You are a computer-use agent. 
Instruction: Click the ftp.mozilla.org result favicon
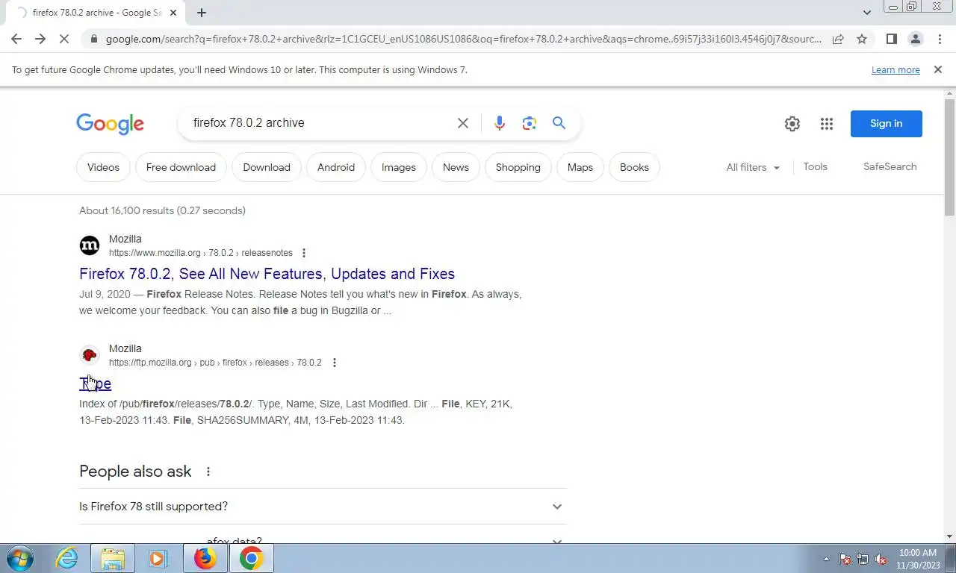90,354
